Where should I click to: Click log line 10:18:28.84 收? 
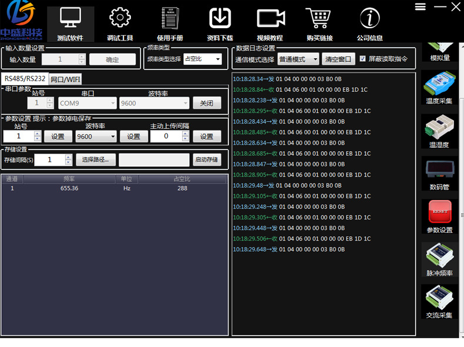click(300, 89)
